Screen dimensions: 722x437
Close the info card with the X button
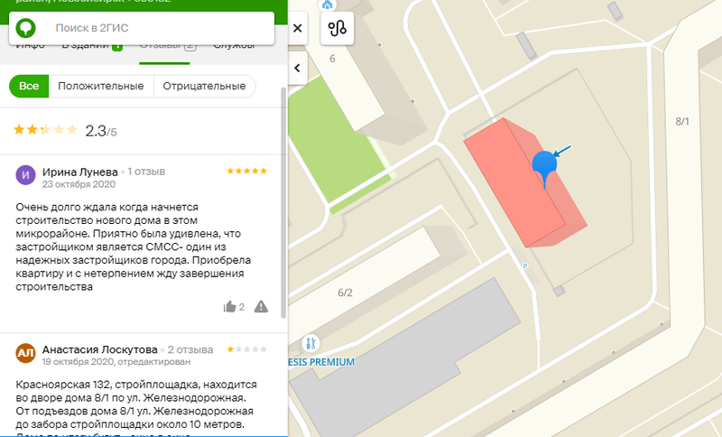click(298, 29)
